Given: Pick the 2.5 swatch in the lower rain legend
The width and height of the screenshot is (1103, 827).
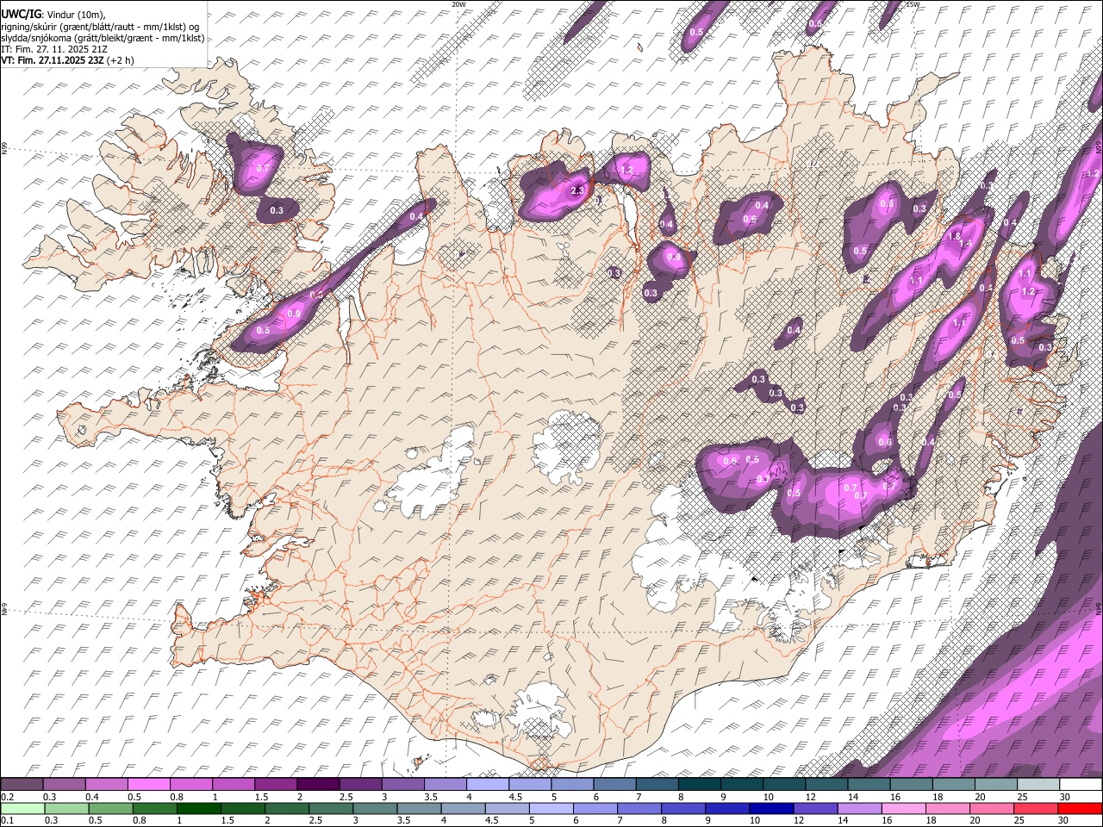Looking at the screenshot, I should point(331,808).
